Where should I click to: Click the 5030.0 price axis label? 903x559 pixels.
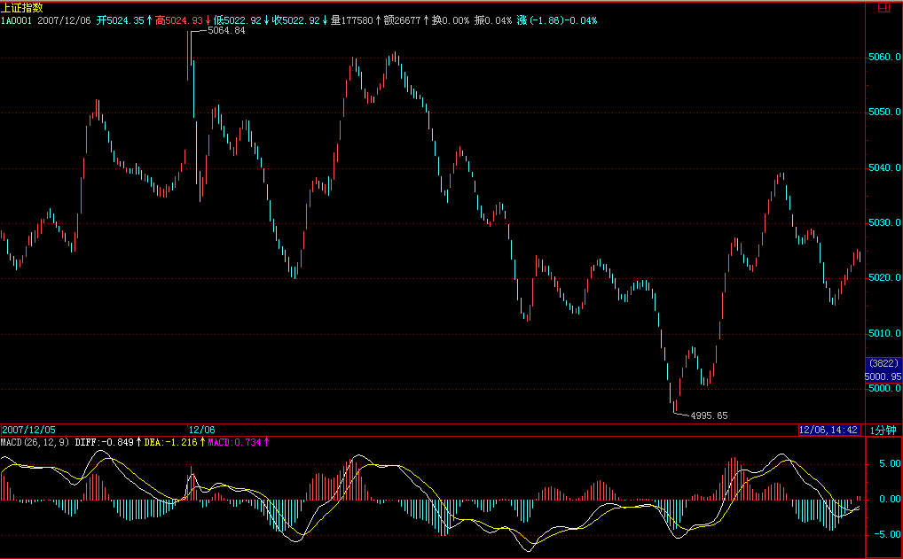[883, 223]
